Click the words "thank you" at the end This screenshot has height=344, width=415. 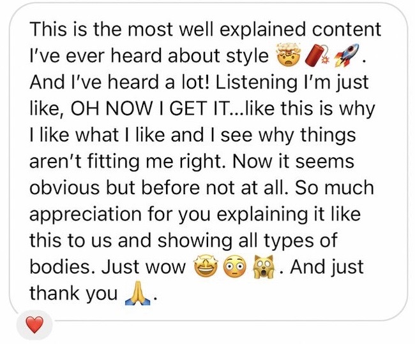(x=73, y=295)
